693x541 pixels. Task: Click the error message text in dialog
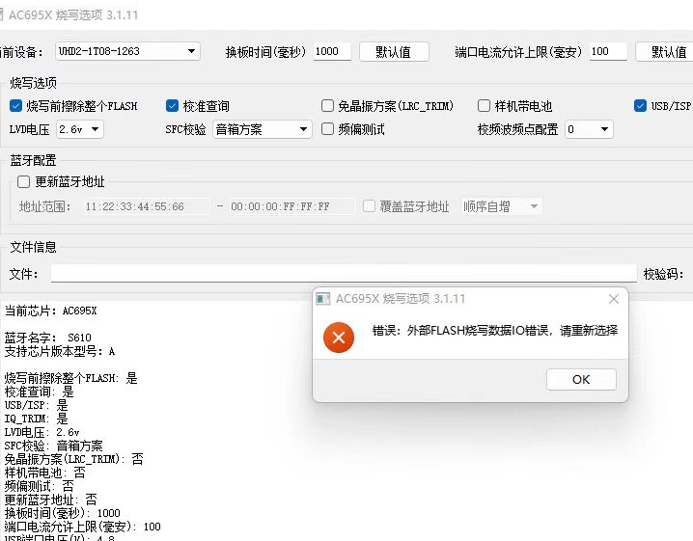tap(495, 331)
